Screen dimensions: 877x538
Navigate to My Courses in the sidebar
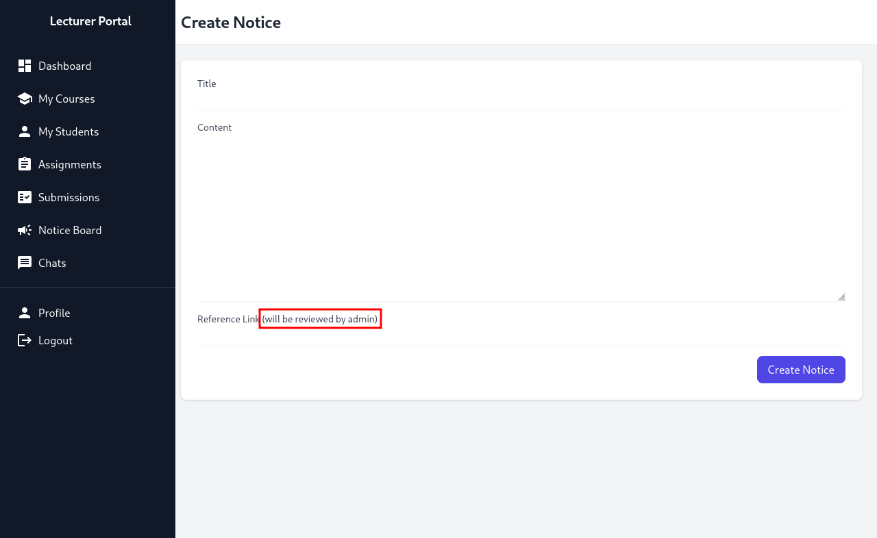click(66, 98)
